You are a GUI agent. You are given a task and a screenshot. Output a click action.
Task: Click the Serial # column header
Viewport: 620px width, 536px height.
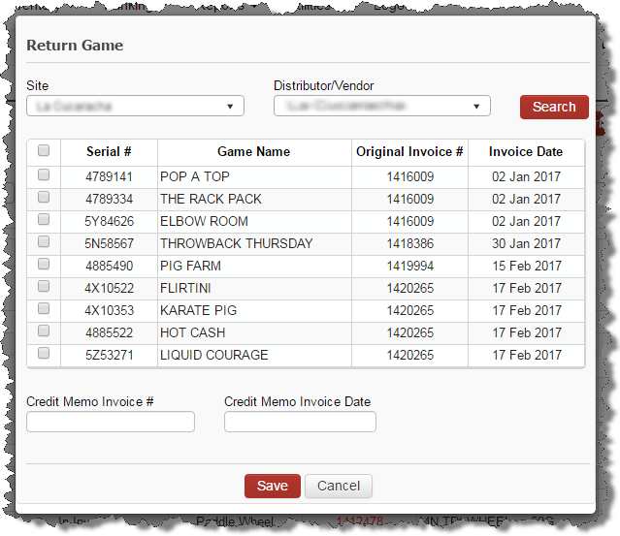click(109, 151)
